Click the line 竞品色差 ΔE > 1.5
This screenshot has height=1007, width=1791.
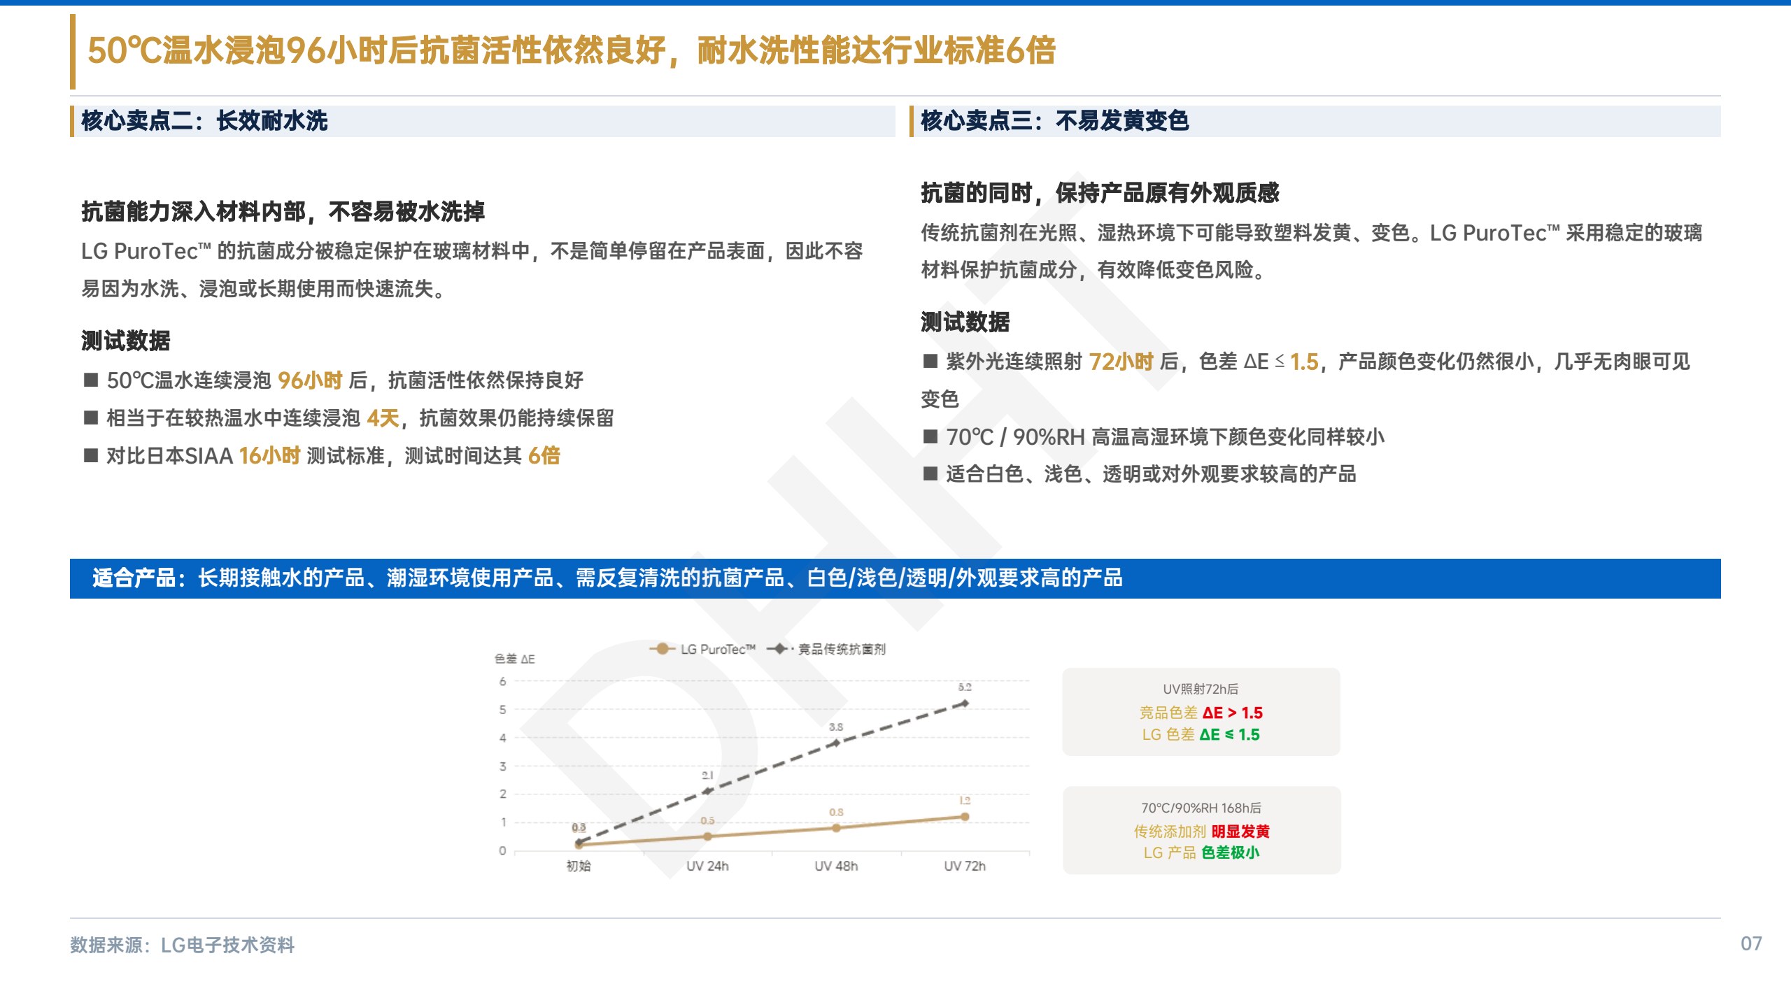pos(1201,713)
